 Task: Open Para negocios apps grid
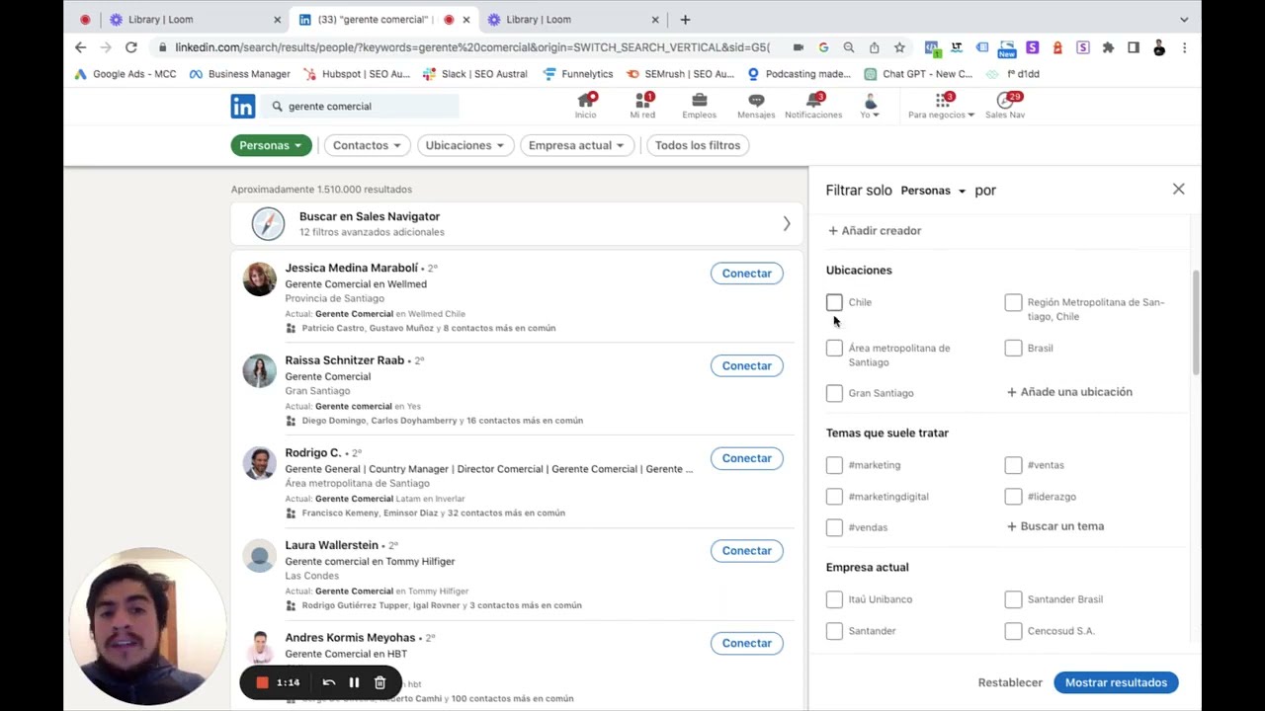941,106
